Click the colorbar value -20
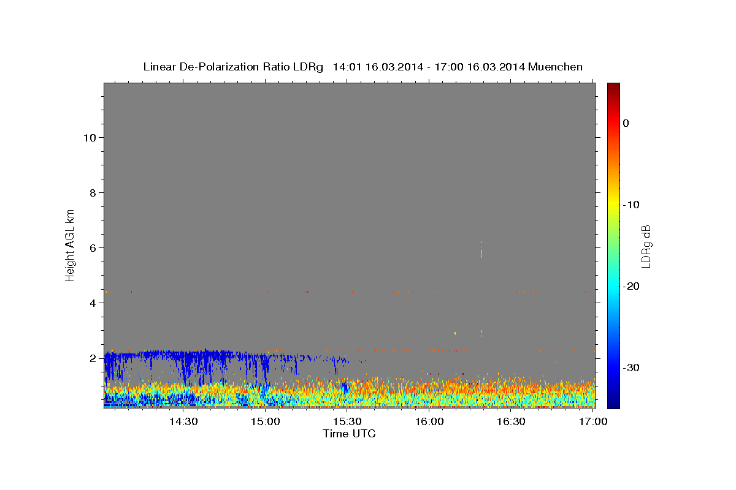 tap(631, 286)
